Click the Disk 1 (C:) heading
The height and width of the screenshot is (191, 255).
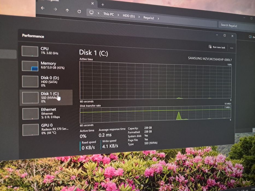pyautogui.click(x=93, y=53)
